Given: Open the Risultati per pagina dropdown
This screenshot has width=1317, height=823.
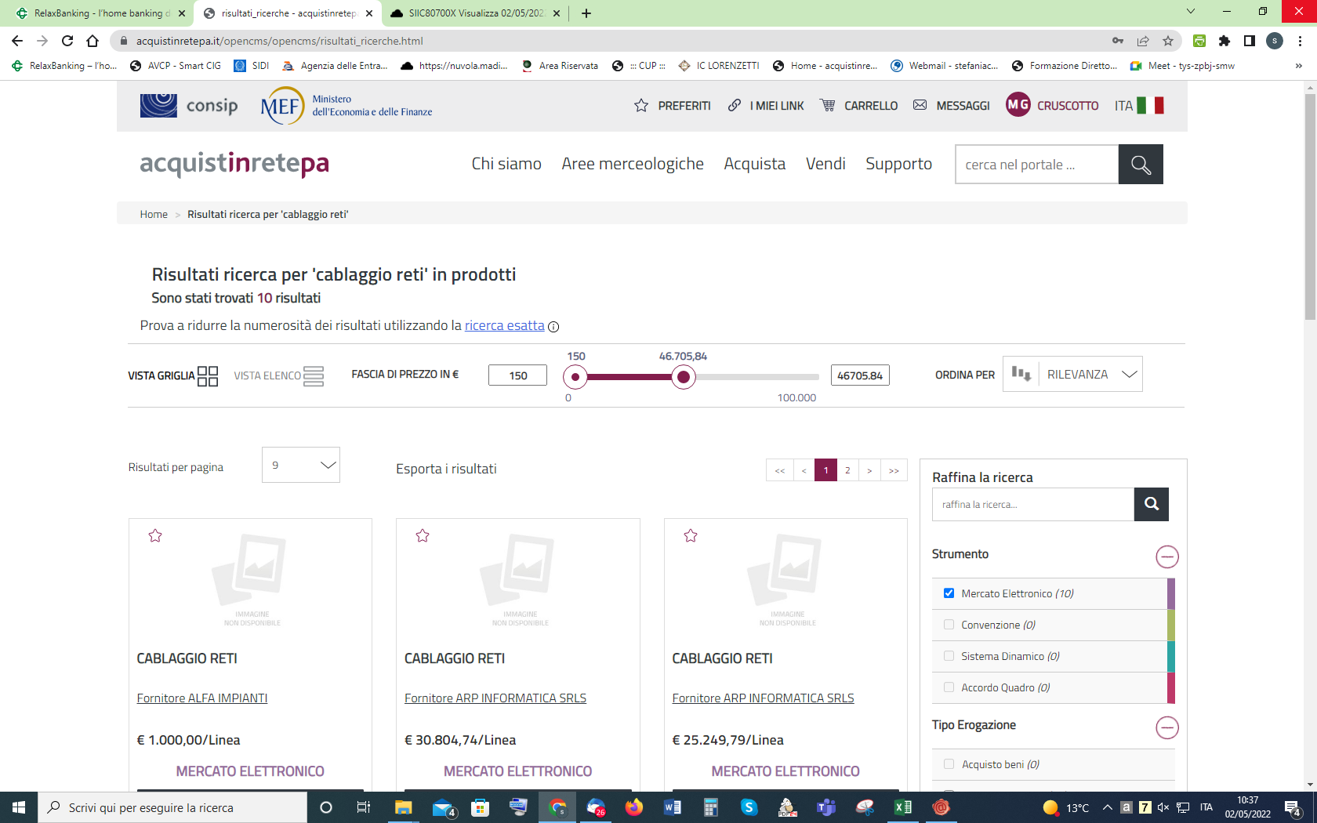Looking at the screenshot, I should coord(301,465).
